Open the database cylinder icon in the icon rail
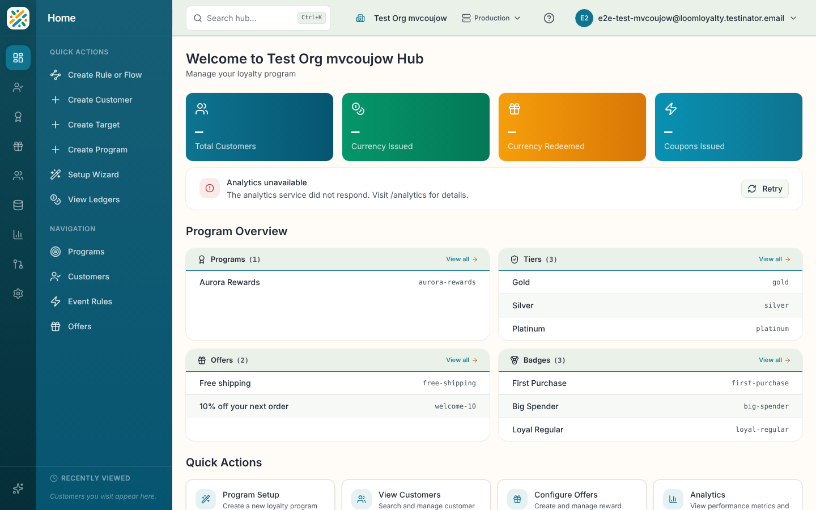The width and height of the screenshot is (816, 510). pyautogui.click(x=18, y=205)
